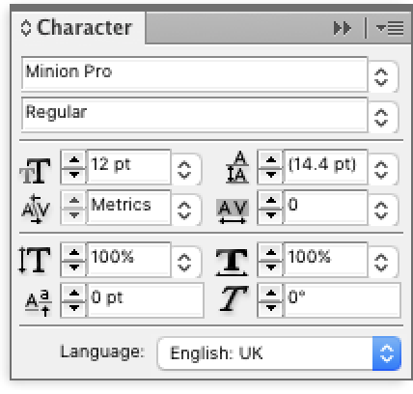
Task: Decrease tracking value with down stepper
Action: [x=271, y=215]
